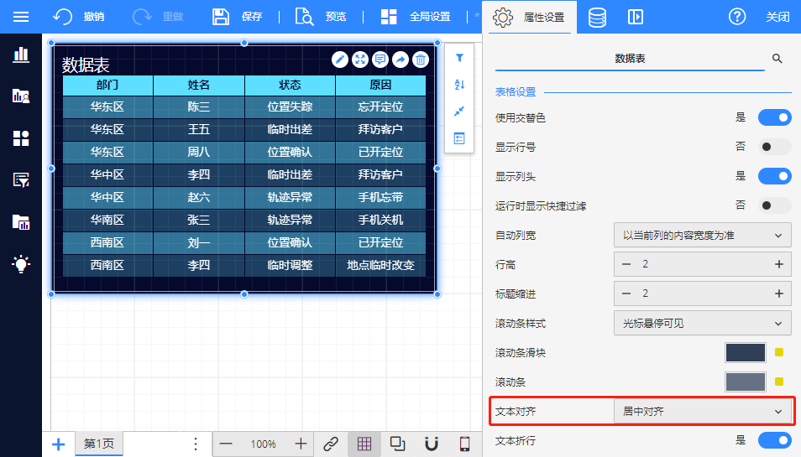Disable the 使用交替色 toggle
This screenshot has width=801, height=457.
(774, 117)
